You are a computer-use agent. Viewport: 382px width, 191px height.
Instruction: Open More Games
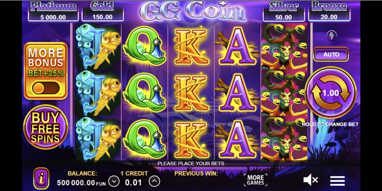click(255, 180)
